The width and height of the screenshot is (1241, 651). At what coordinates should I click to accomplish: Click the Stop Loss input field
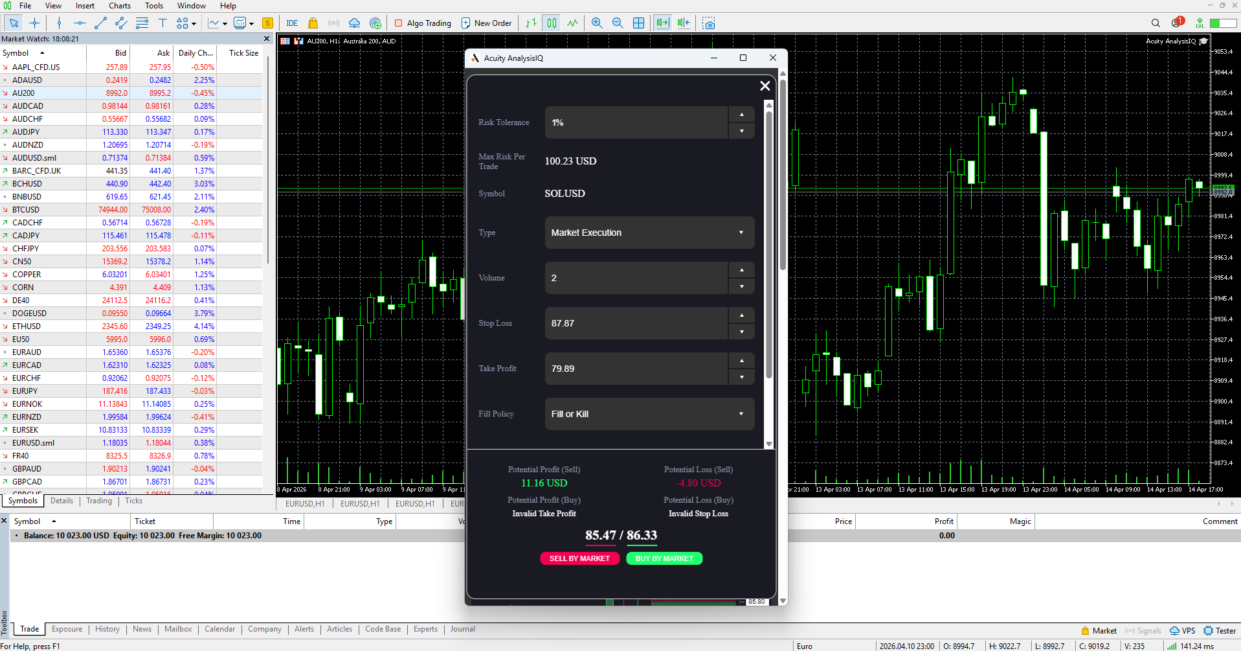tap(636, 323)
